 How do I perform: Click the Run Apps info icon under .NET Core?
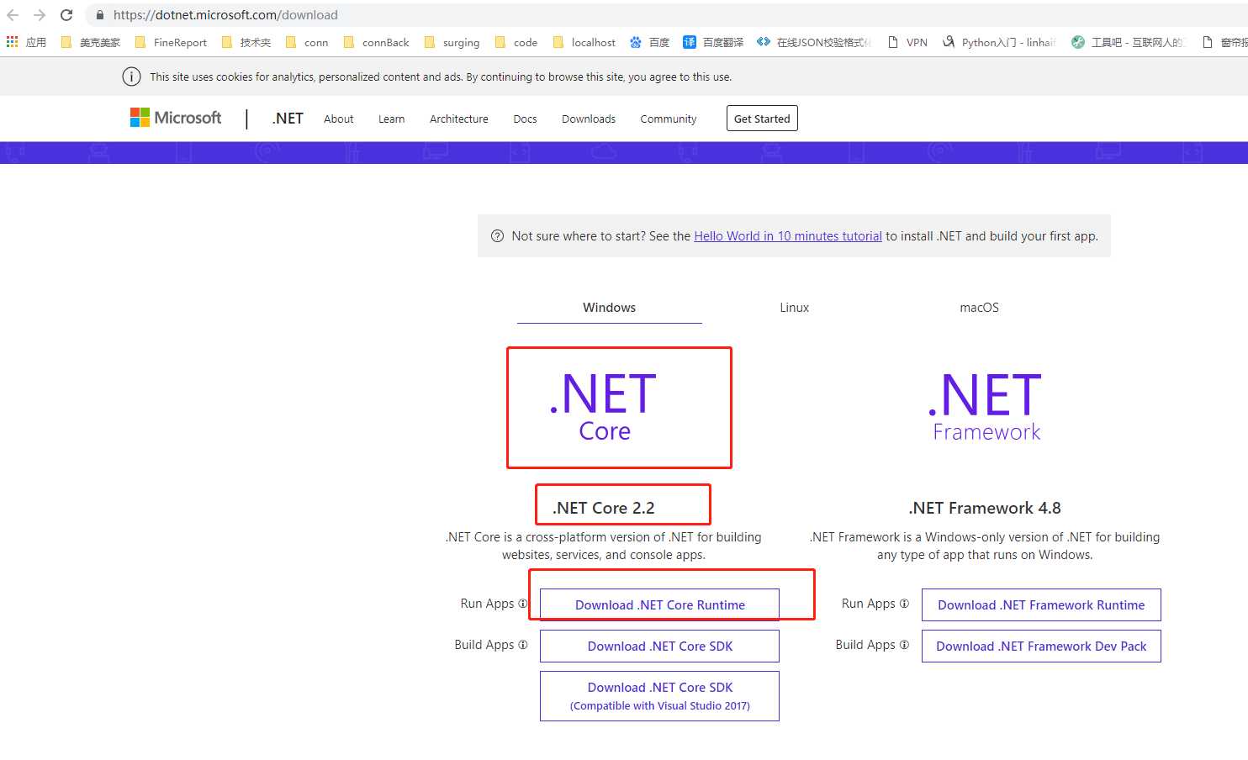tap(522, 604)
